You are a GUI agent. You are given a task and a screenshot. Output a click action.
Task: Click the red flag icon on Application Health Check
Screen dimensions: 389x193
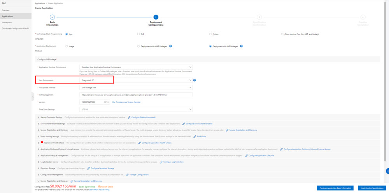point(42,142)
